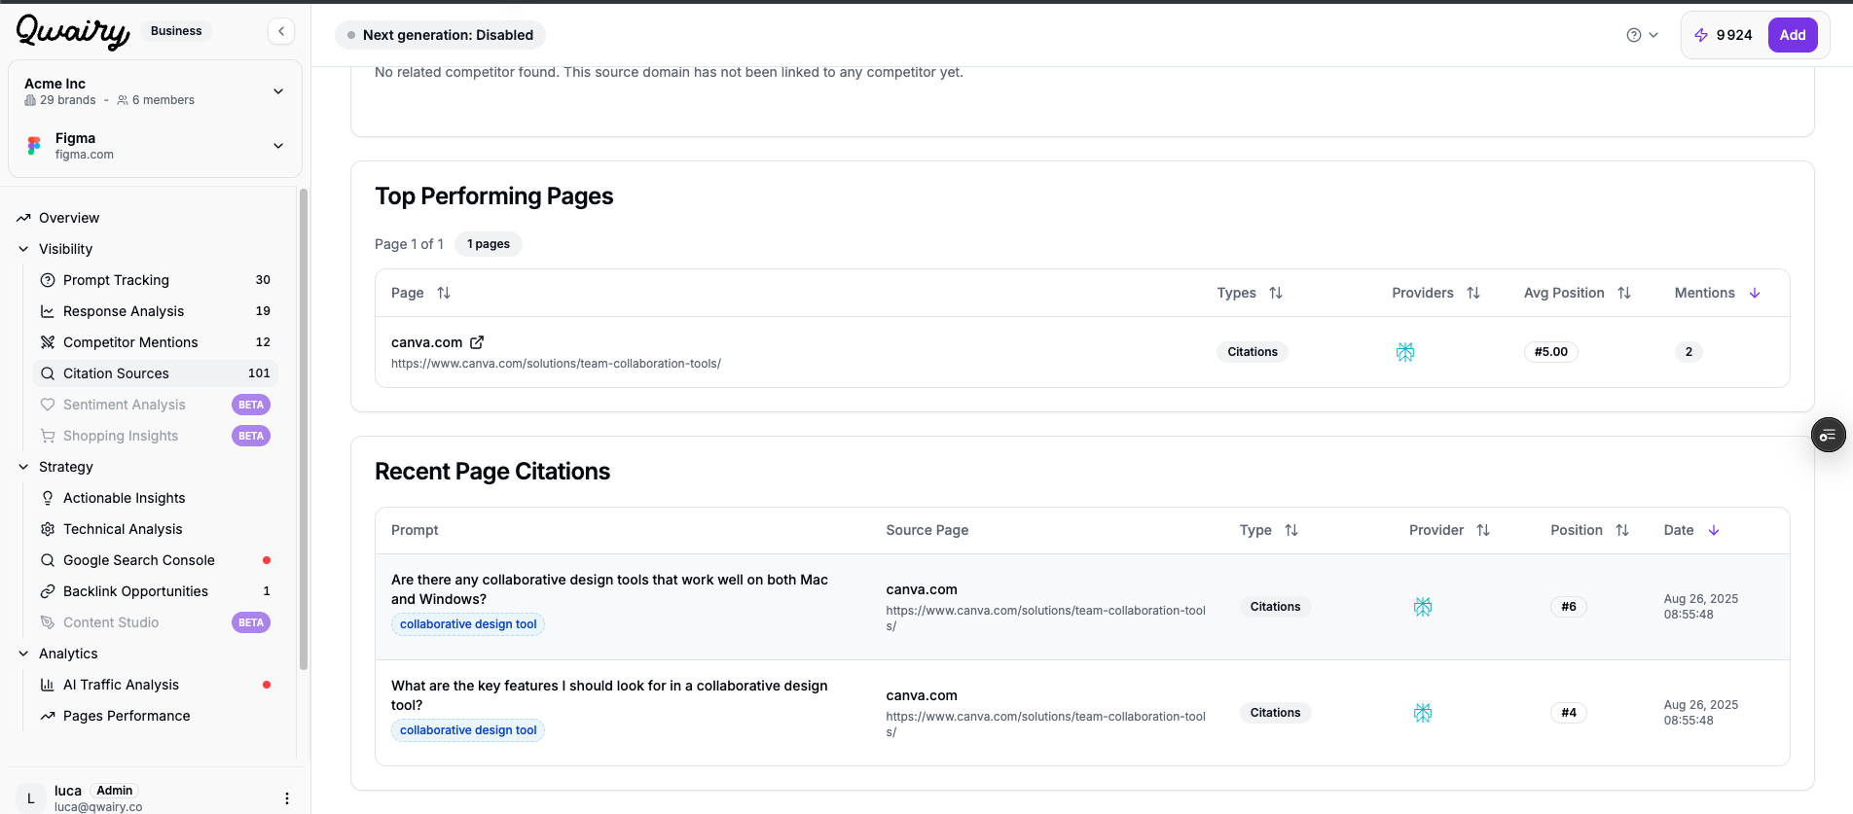Sort Top Performing Pages by Types
The image size is (1853, 814).
click(1276, 293)
